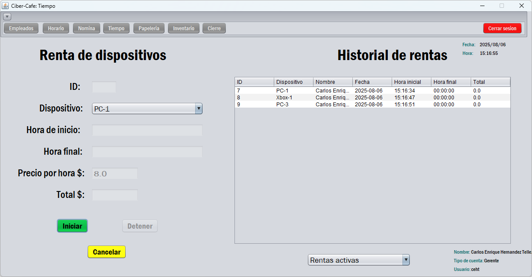532x277 pixels.
Task: Open the Horario section
Action: 56,29
